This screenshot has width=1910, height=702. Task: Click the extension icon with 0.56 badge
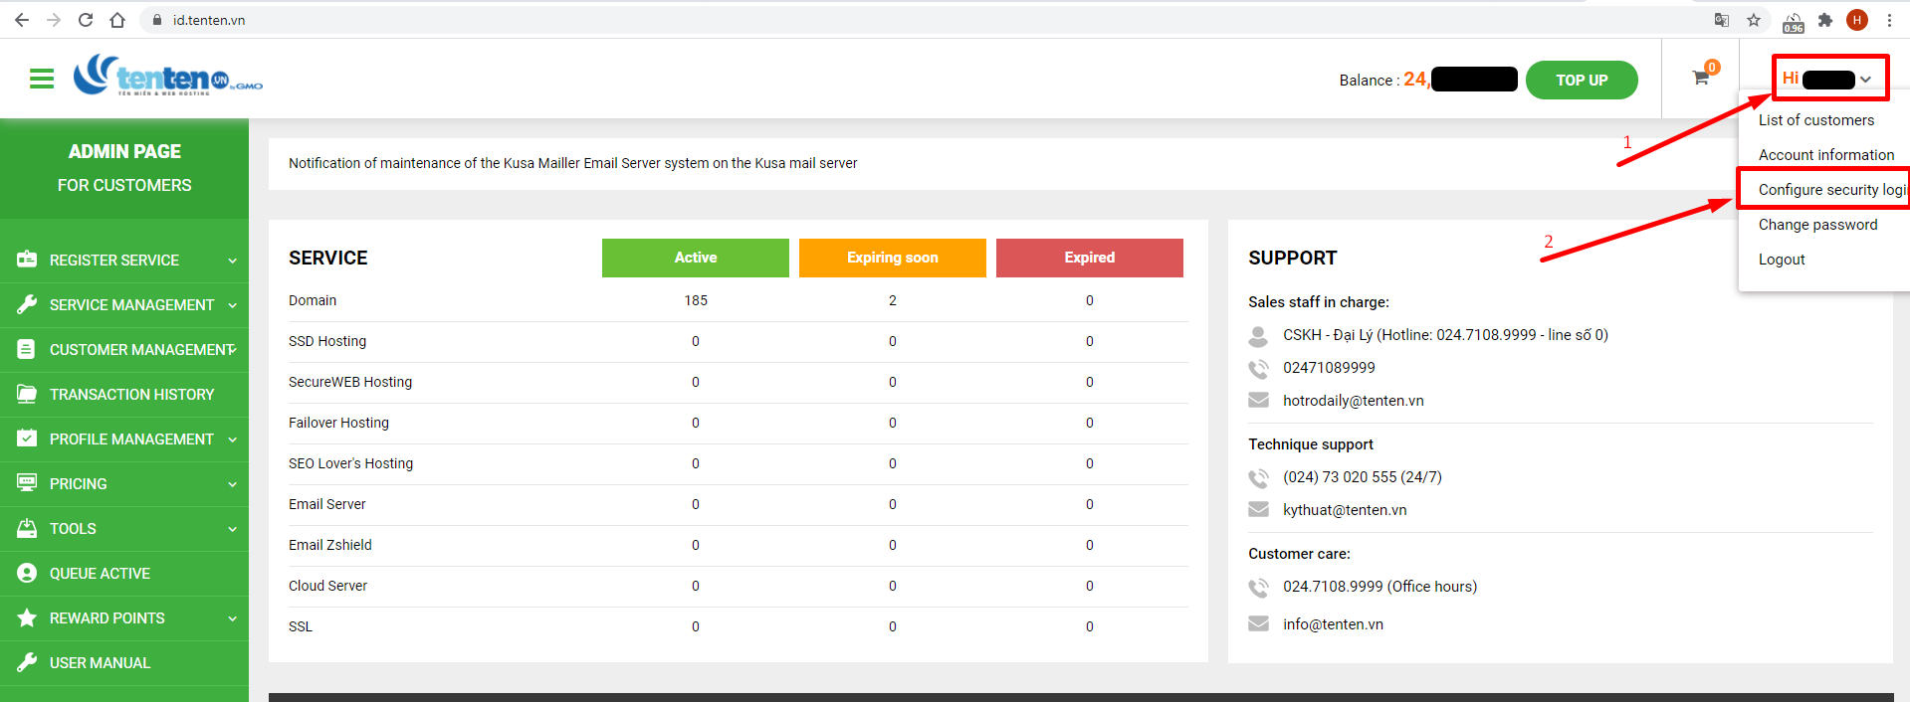click(1794, 22)
